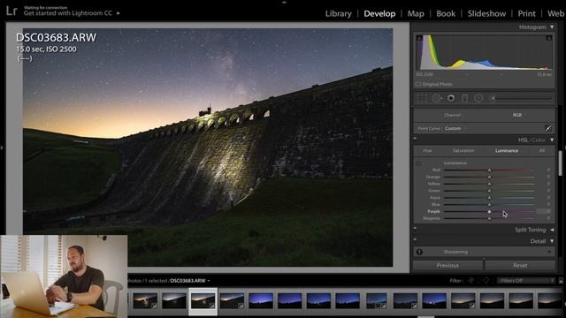Select the Red Eye Correction tool icon
Viewport: 566px width, 318px height.
tap(451, 98)
